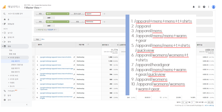Click the Wednesday filter text field
The image size is (222, 112).
tap(93, 22)
